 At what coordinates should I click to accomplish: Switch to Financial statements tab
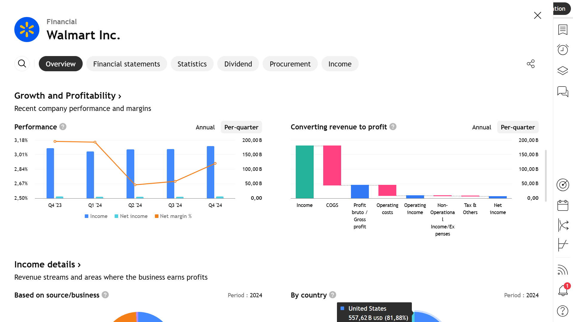(127, 64)
